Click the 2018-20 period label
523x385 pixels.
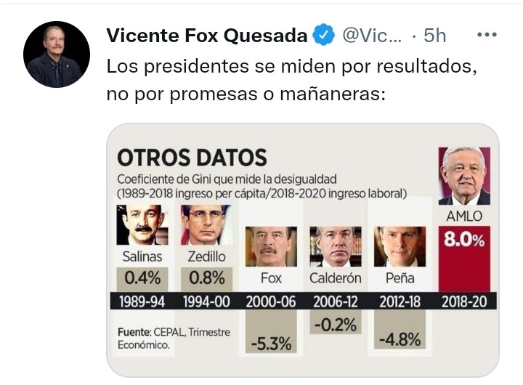[x=464, y=301]
